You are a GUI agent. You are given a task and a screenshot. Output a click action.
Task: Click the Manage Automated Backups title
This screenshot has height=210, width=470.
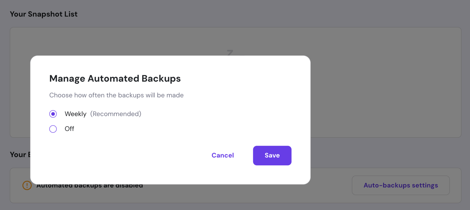[115, 78]
